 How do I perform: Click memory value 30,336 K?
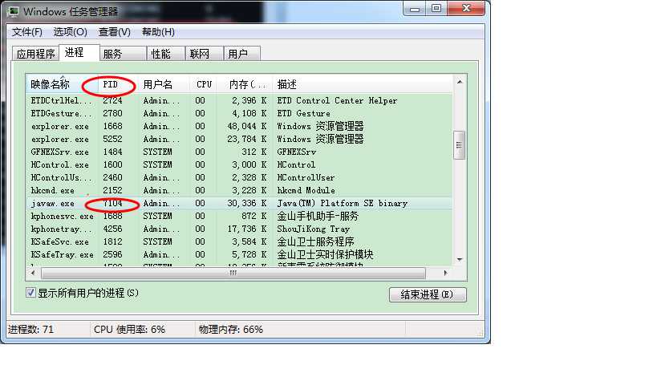[247, 203]
